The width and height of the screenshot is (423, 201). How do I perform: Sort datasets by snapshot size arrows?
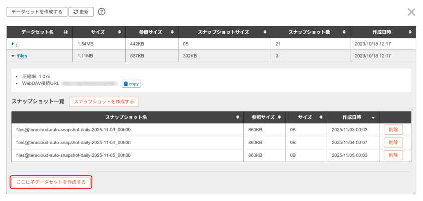click(265, 32)
